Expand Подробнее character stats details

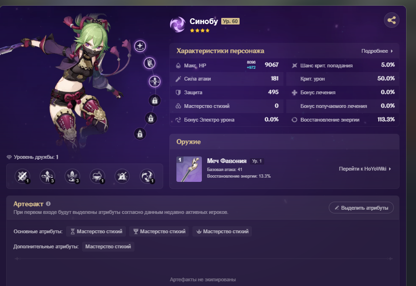[x=377, y=51]
